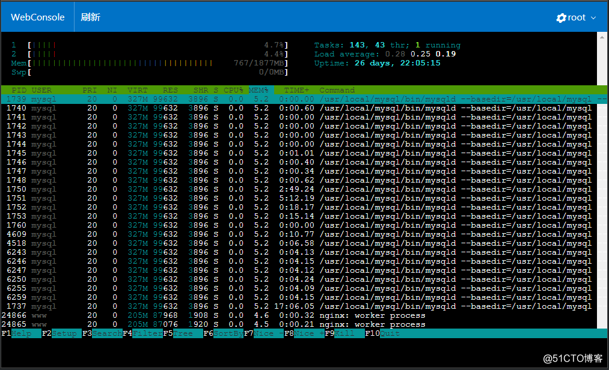
Task: Click the PRI column header
Action: (x=90, y=90)
